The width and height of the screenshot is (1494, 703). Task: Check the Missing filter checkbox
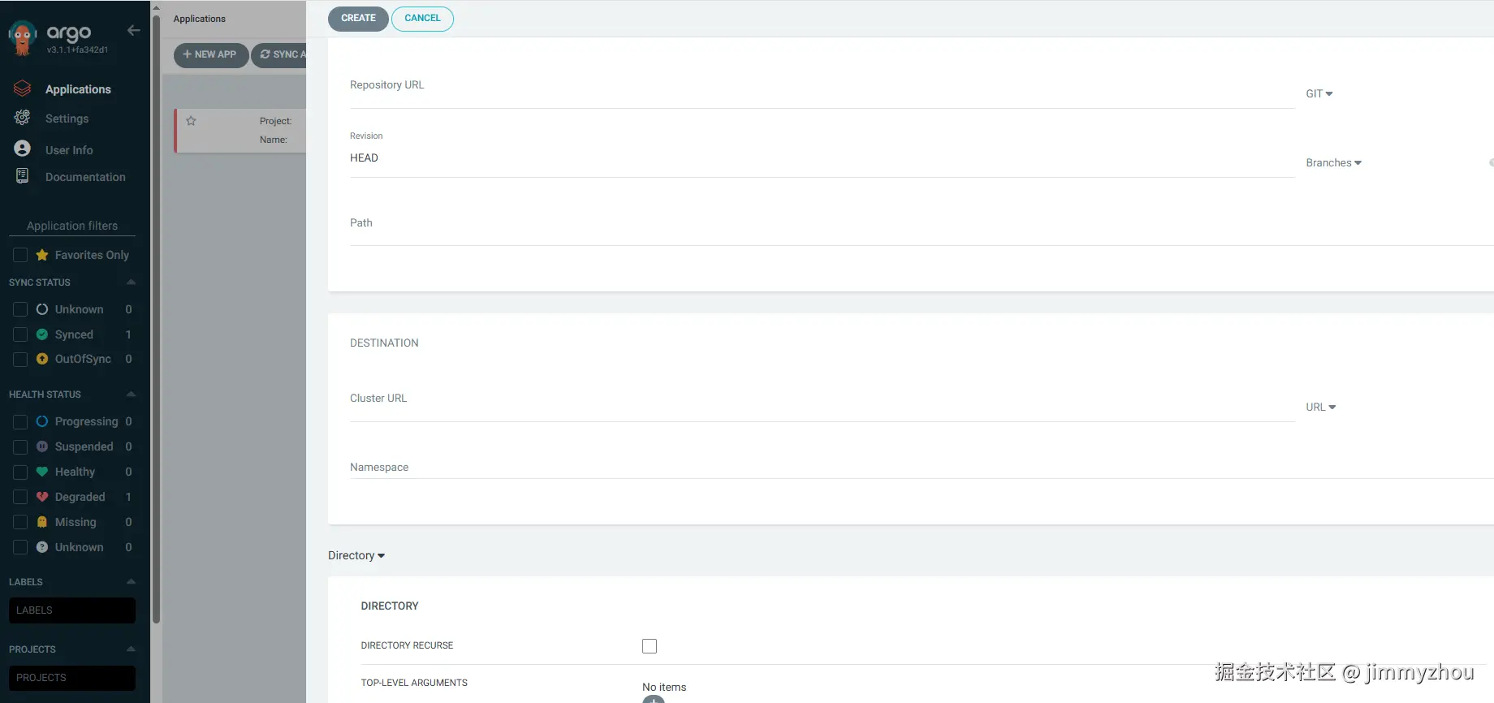pyautogui.click(x=21, y=522)
